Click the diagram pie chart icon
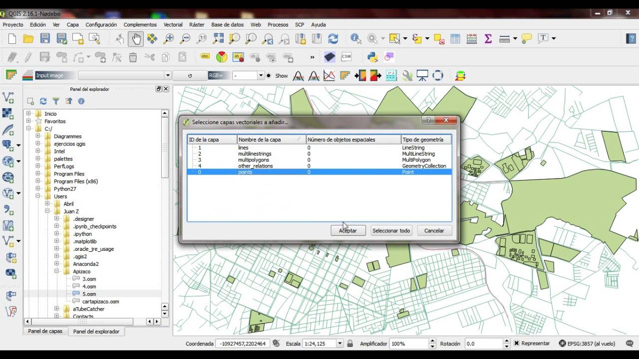 [222, 57]
